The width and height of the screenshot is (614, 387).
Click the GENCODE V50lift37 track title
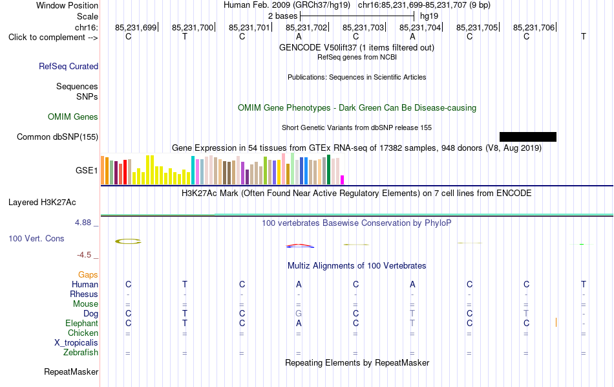click(x=356, y=47)
